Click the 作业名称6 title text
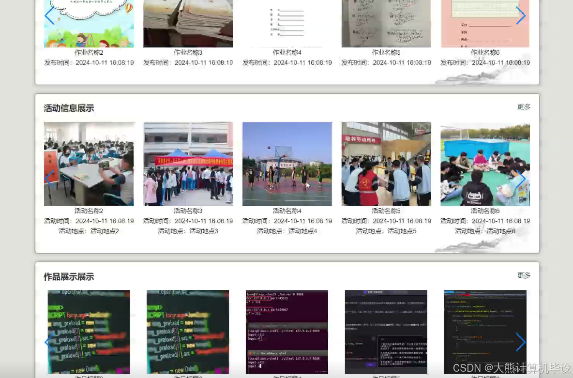The height and width of the screenshot is (378, 573). click(x=485, y=53)
